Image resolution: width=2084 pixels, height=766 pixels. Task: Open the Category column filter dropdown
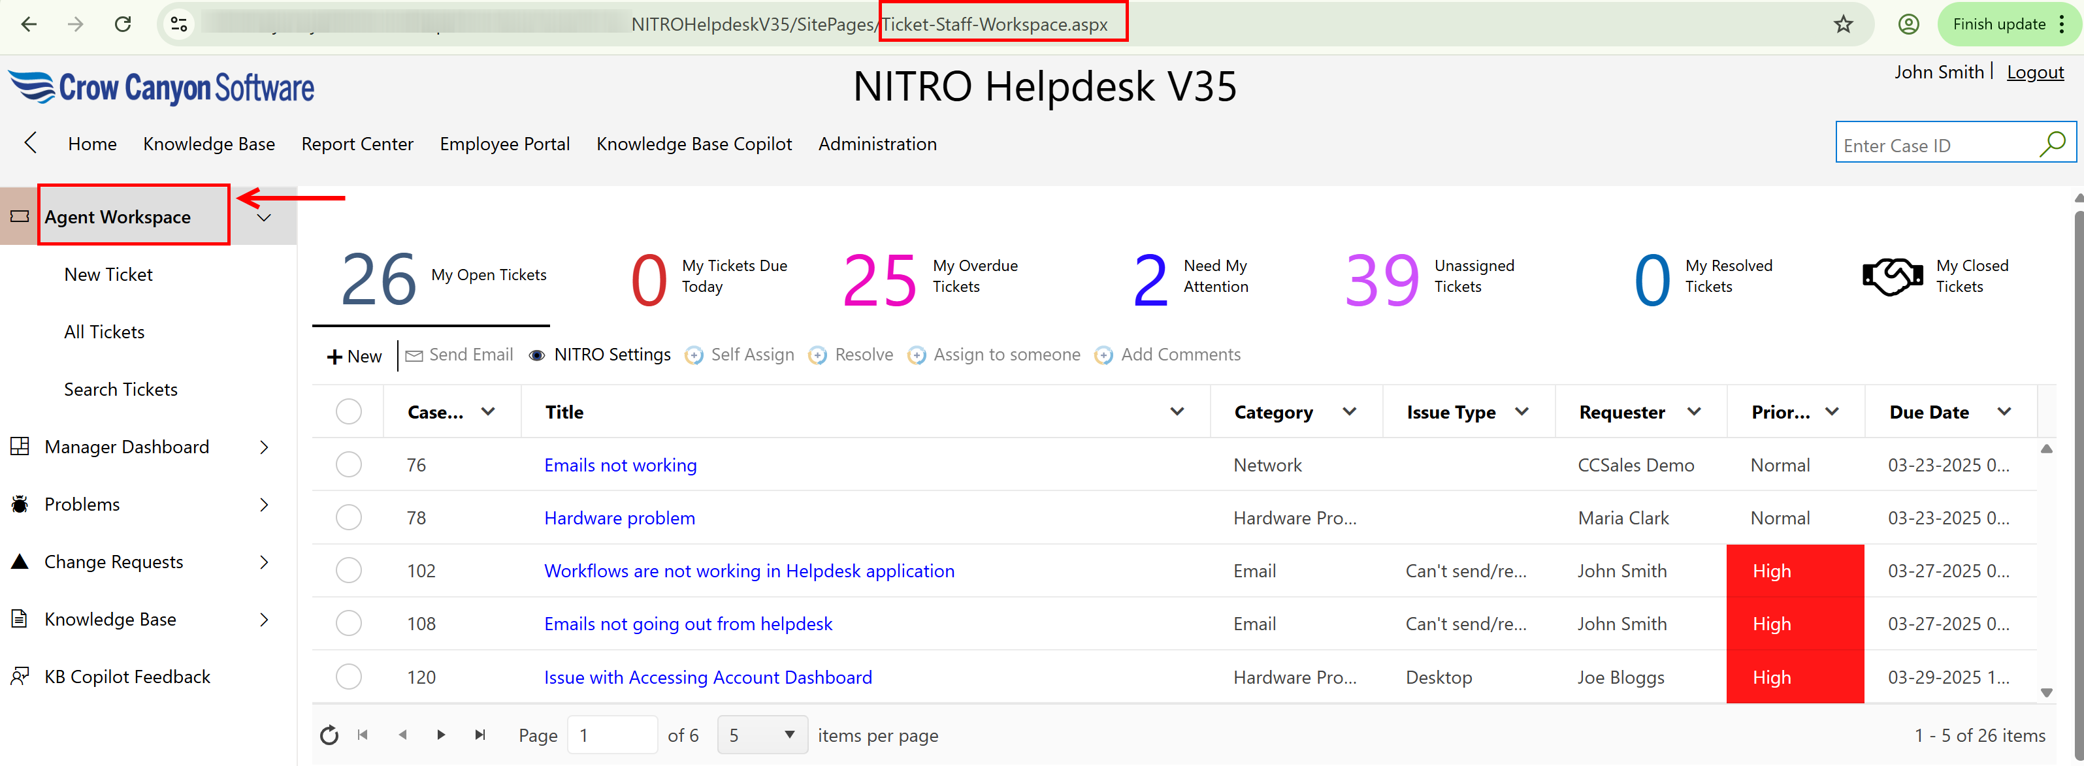click(x=1348, y=411)
